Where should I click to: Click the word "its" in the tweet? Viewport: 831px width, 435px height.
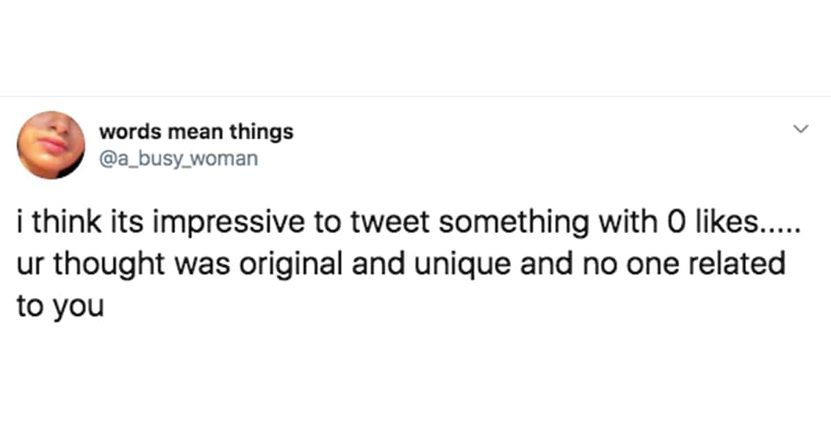click(x=114, y=225)
